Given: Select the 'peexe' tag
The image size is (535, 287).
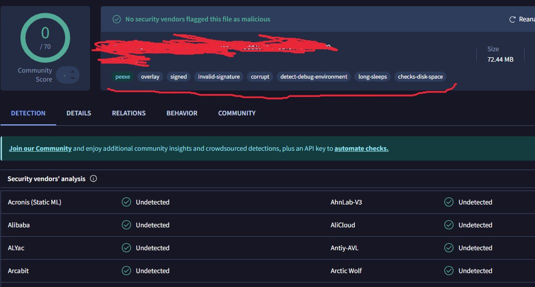Looking at the screenshot, I should click(122, 77).
